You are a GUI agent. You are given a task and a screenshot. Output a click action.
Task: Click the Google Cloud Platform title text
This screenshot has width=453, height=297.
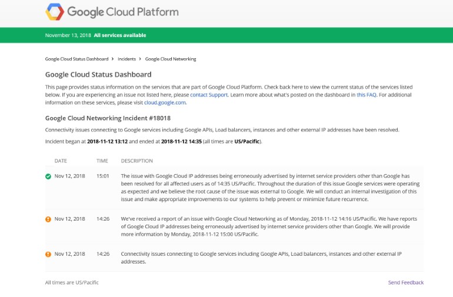coord(122,12)
